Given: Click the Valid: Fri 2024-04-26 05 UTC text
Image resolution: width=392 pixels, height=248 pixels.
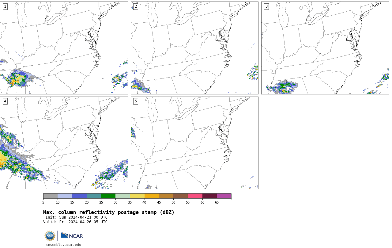Looking at the screenshot, I should coord(75,222).
